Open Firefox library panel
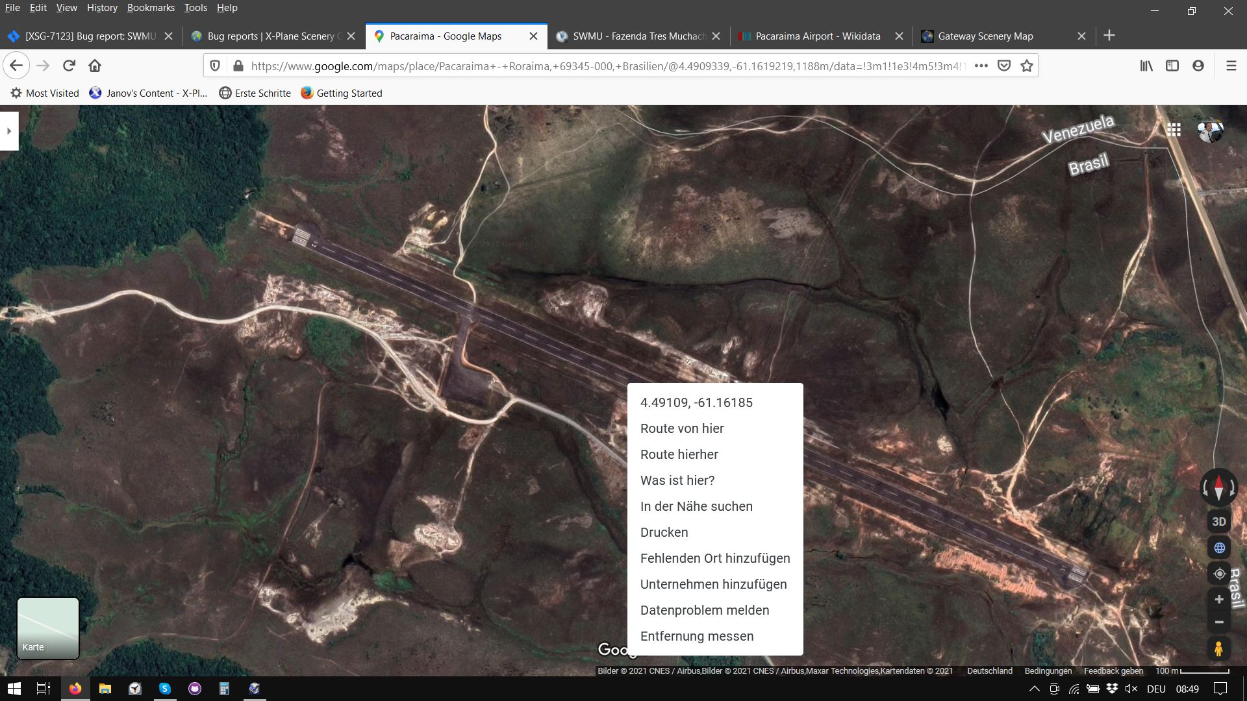The height and width of the screenshot is (701, 1247). click(x=1146, y=66)
